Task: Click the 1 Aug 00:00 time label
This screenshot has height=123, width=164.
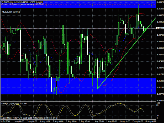Action: 19,121
